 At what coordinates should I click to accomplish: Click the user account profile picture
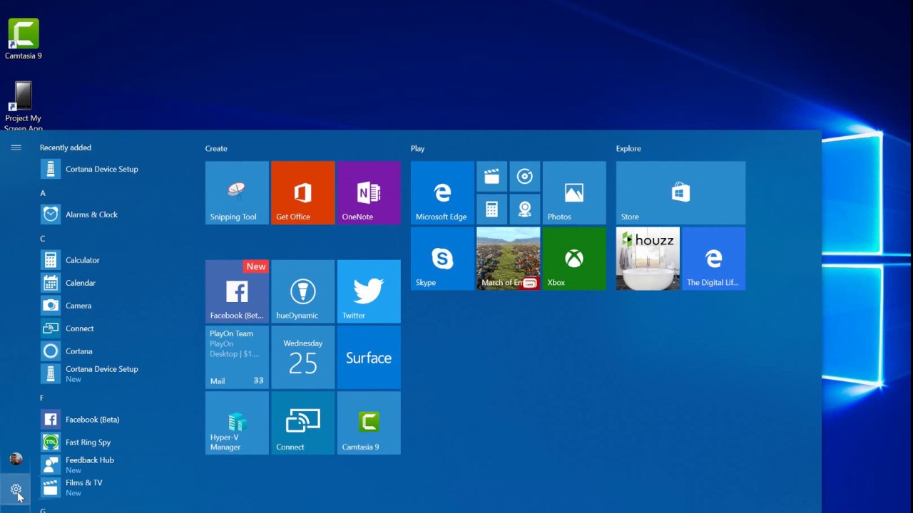[16, 458]
